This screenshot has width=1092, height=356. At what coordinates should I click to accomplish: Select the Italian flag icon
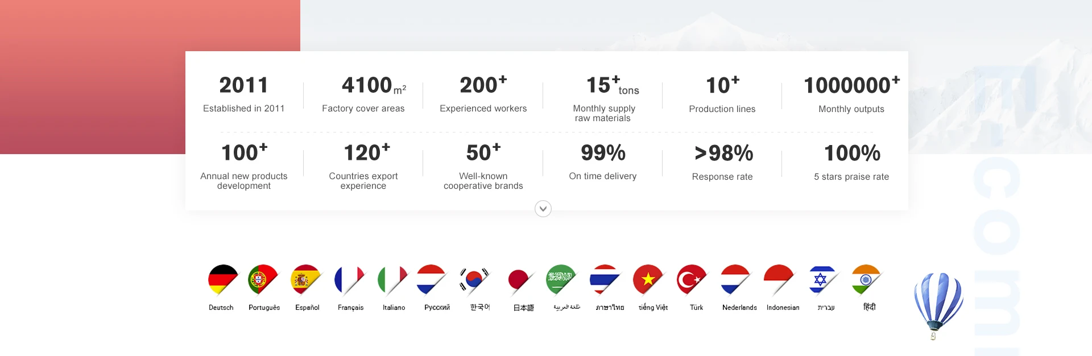(x=392, y=279)
